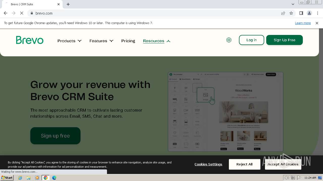Select the Brevo CRM Suite tab
Viewport: 323px width, 181px height.
click(x=32, y=4)
